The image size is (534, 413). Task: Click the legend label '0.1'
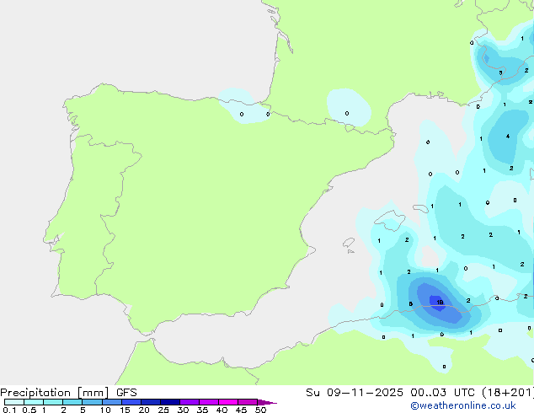pos(9,410)
